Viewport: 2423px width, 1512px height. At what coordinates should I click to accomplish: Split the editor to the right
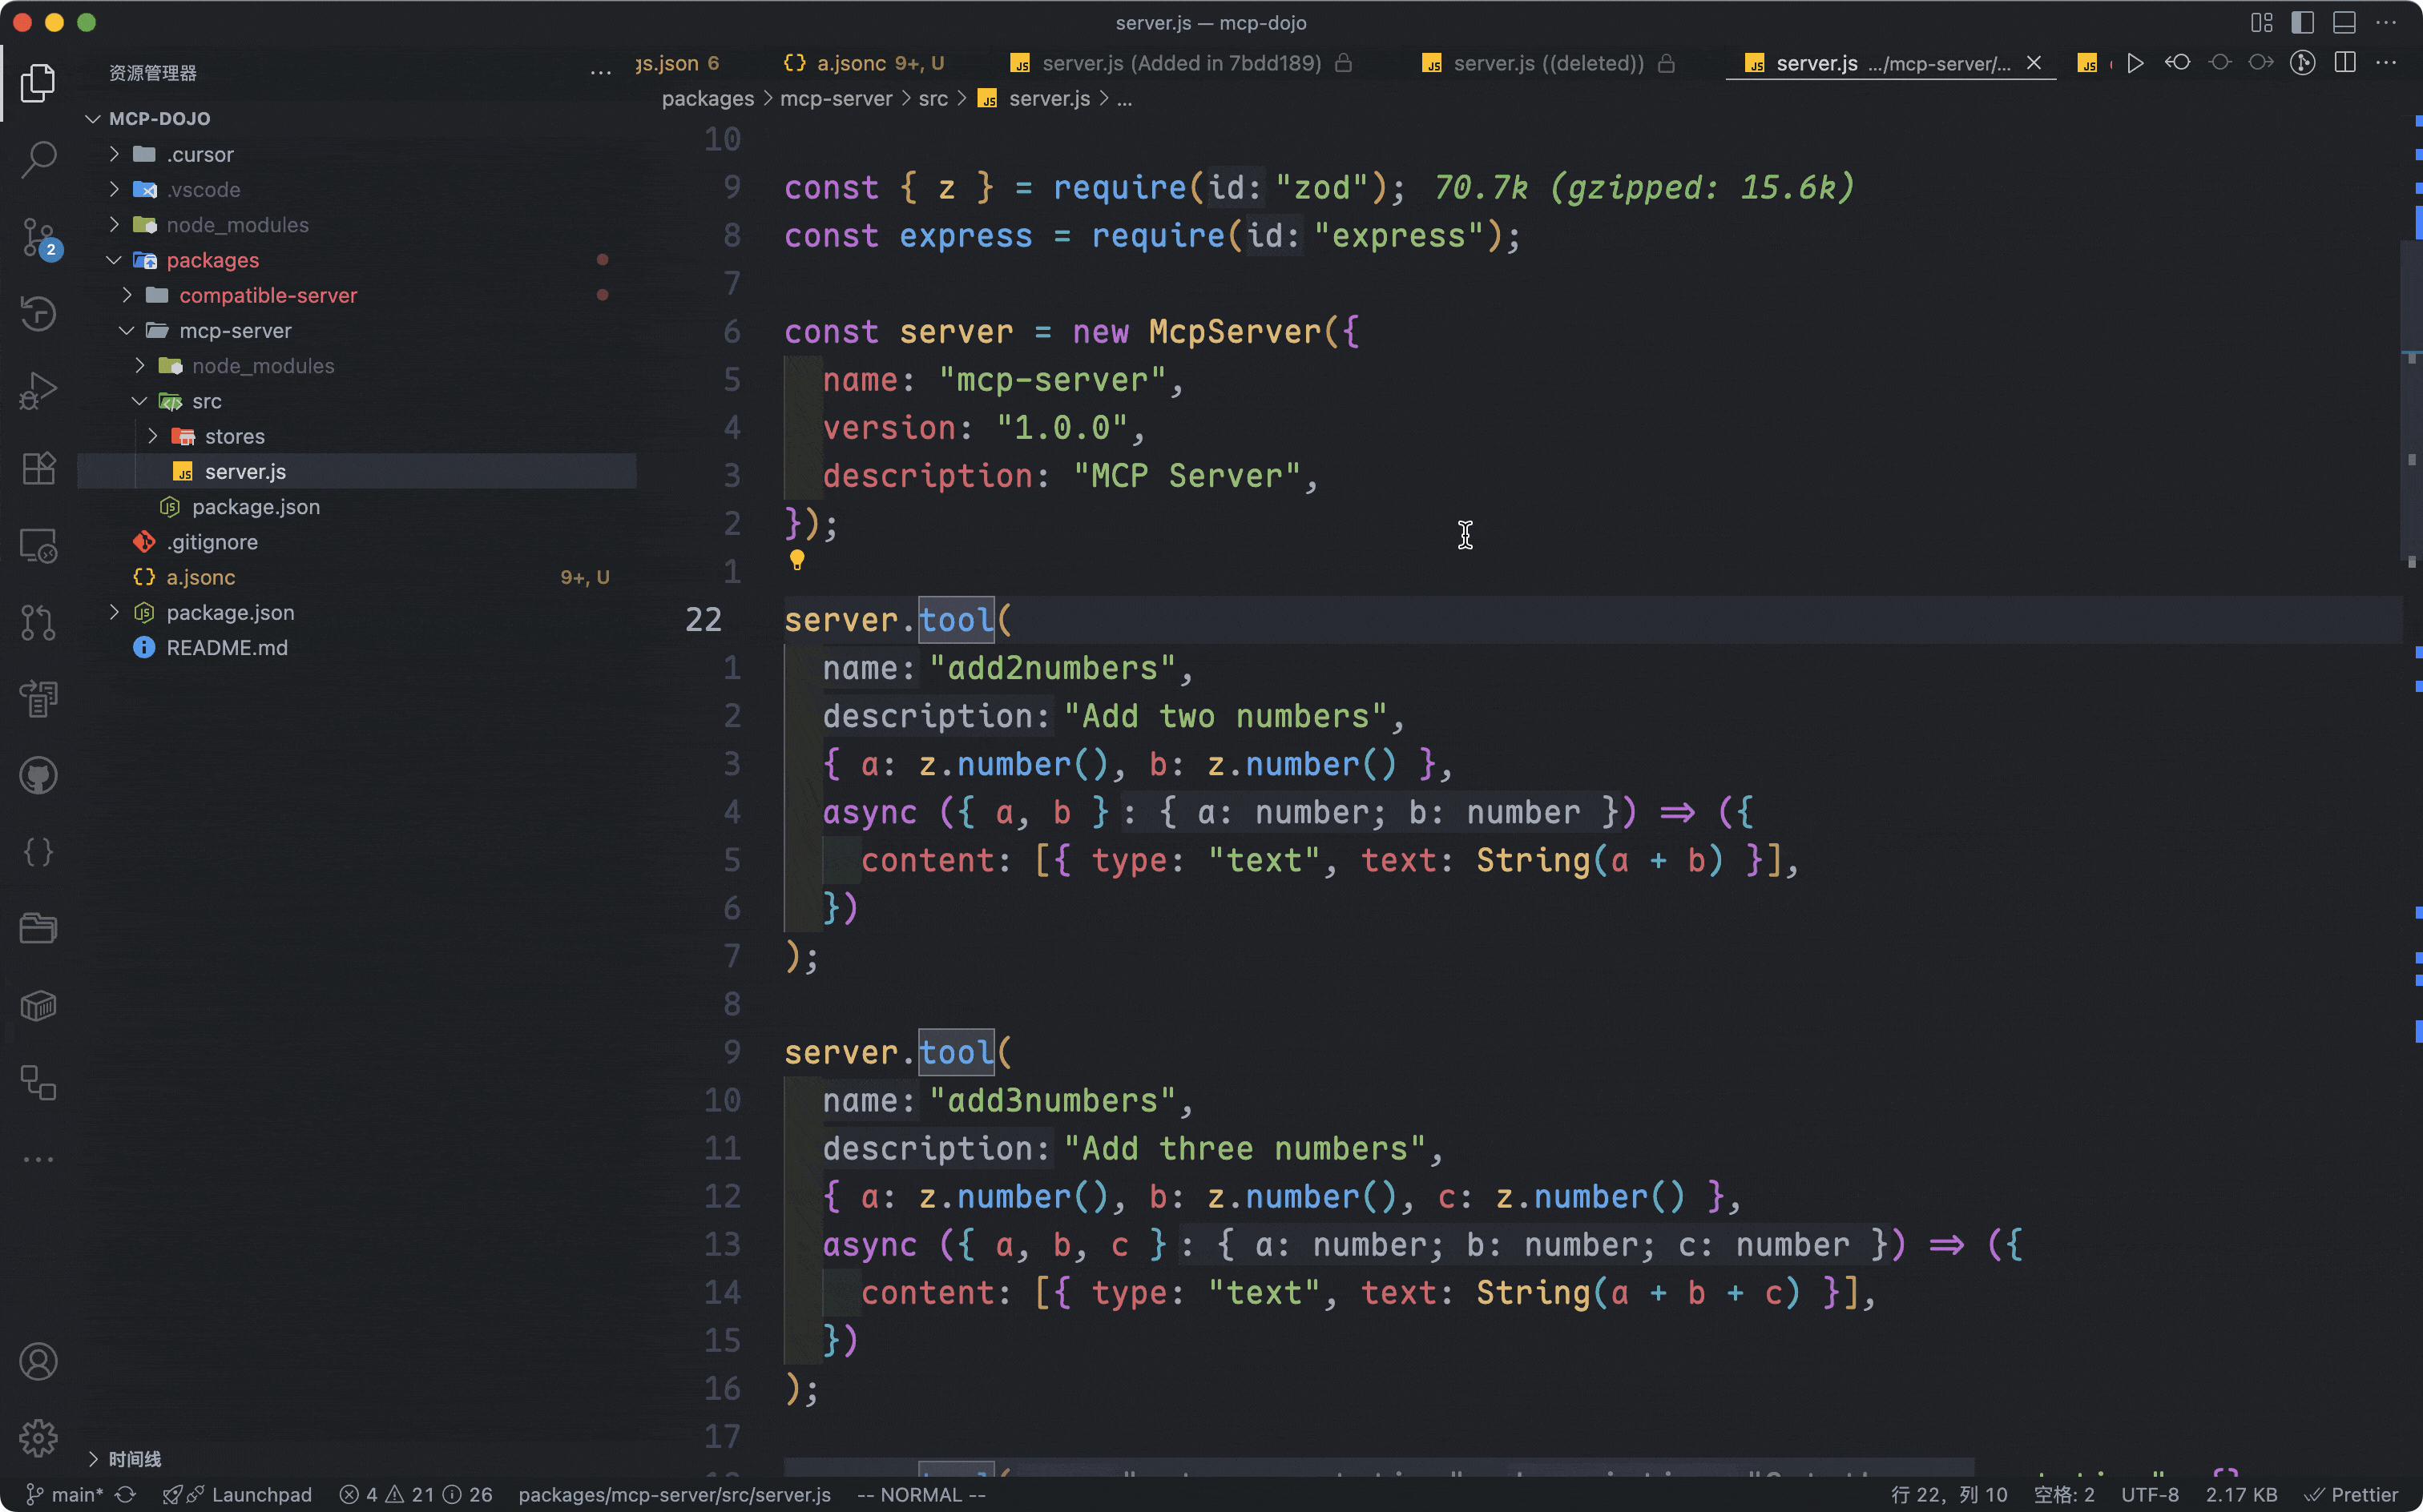click(x=2344, y=63)
